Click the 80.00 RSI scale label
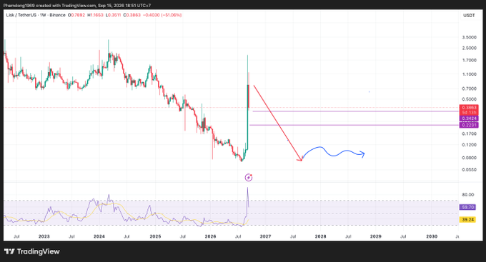486x262 pixels. coord(468,195)
